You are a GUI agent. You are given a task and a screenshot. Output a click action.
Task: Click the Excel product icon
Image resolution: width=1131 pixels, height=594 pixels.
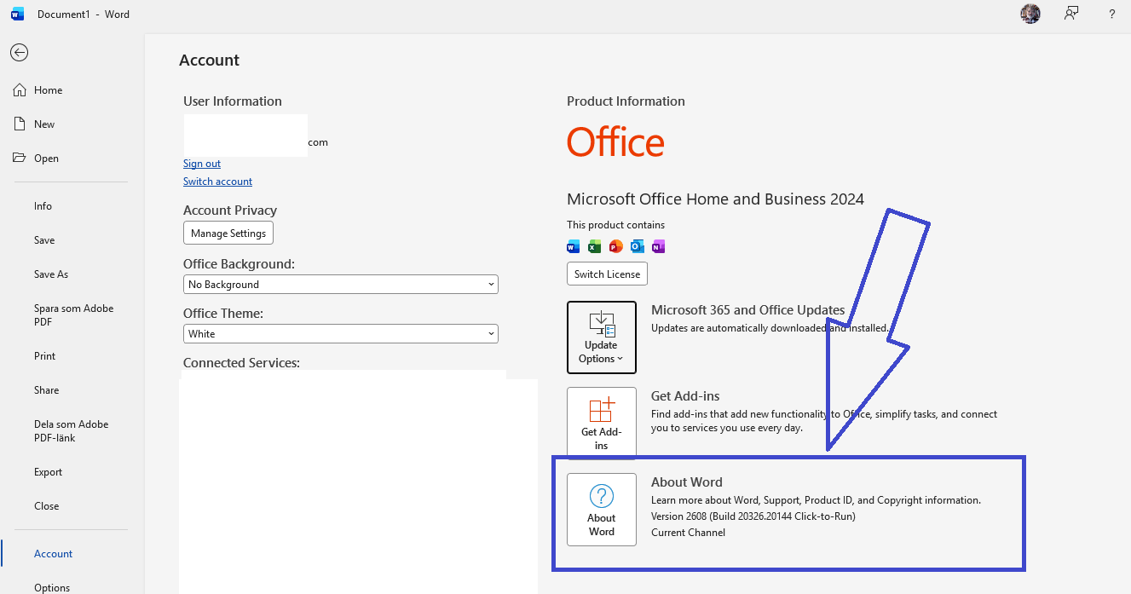594,247
